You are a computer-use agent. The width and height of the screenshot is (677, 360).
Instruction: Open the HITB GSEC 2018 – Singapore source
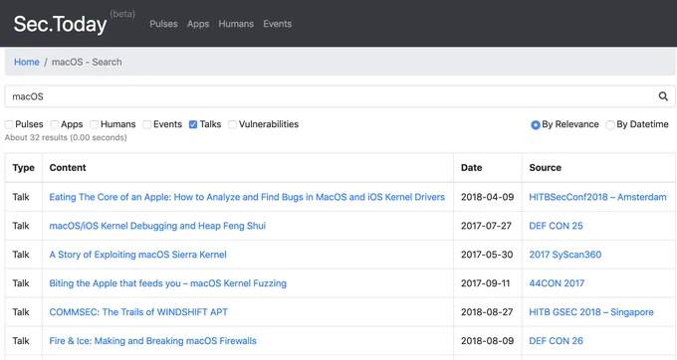591,312
